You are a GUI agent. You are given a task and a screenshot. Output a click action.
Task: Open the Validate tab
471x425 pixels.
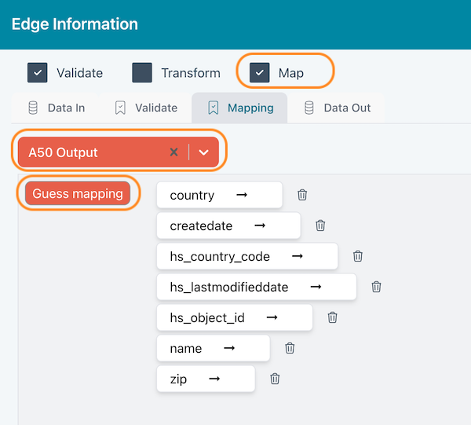pyautogui.click(x=146, y=108)
